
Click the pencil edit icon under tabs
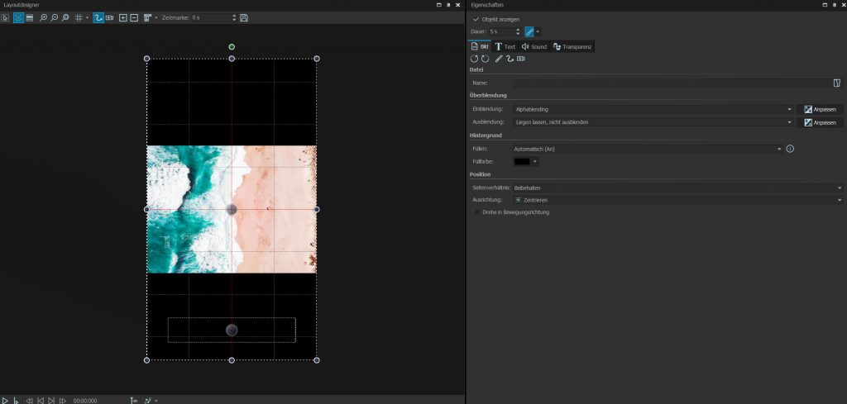(499, 59)
